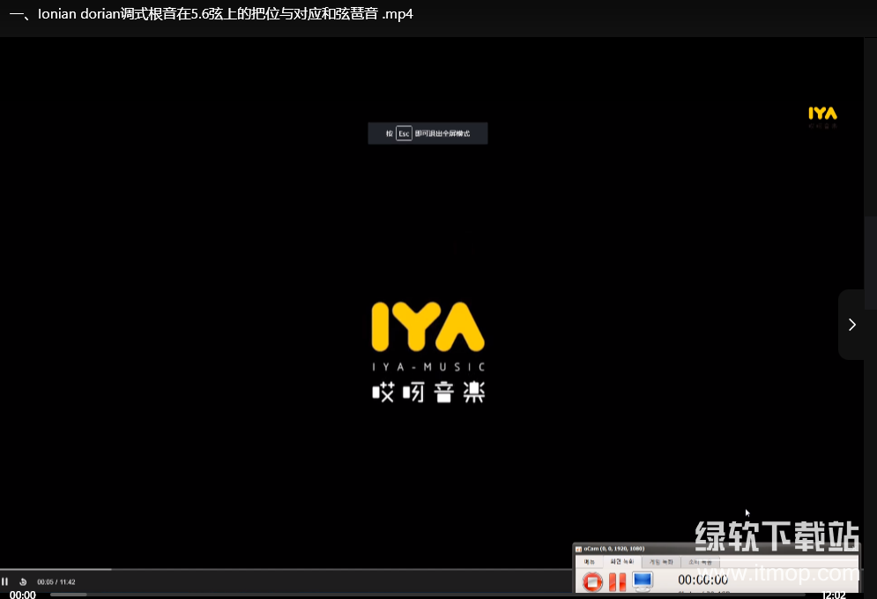This screenshot has width=877, height=599.
Task: Select the second tab in oCam
Action: point(621,562)
